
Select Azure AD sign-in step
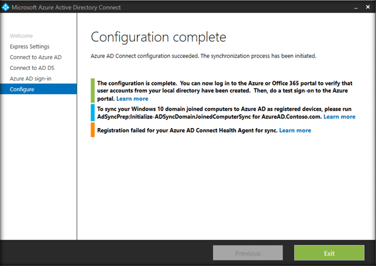tap(31, 79)
